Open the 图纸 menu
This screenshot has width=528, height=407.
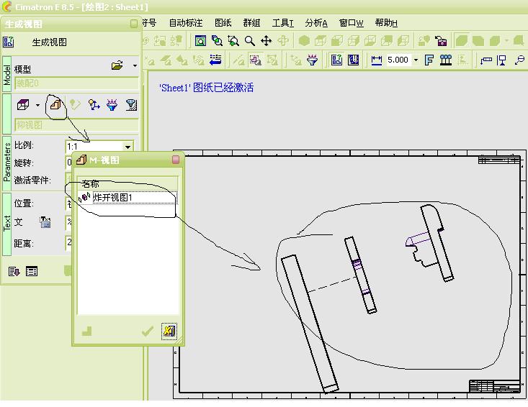(223, 23)
